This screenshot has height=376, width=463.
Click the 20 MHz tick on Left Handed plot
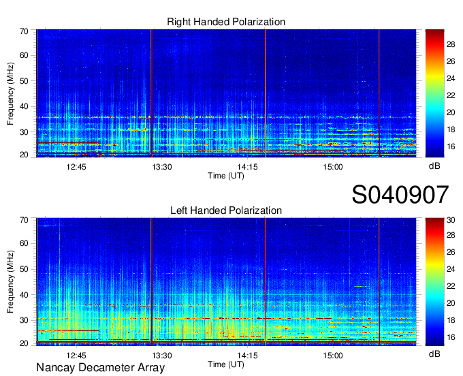pos(24,343)
